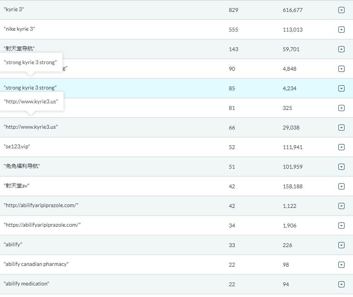Click the 616,677 value
Image resolution: width=353 pixels, height=297 pixels.
pyautogui.click(x=293, y=10)
